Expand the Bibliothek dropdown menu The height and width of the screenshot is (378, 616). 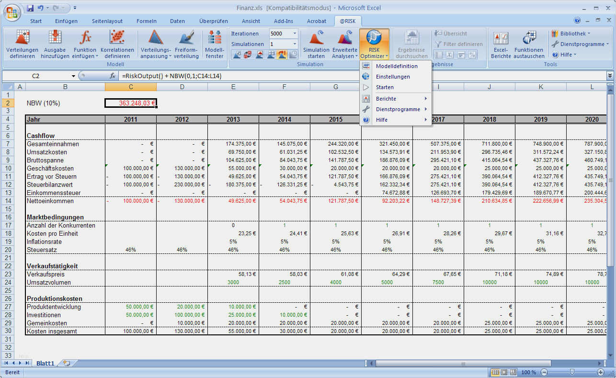click(x=570, y=34)
